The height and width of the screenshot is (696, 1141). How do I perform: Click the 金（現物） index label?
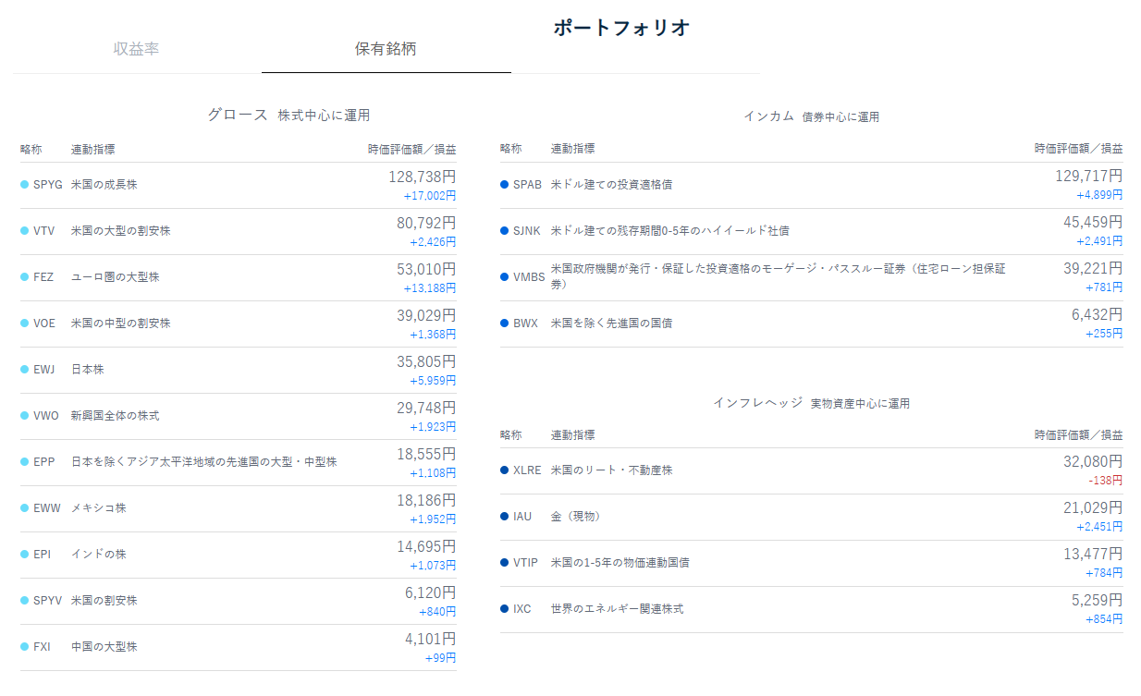575,516
